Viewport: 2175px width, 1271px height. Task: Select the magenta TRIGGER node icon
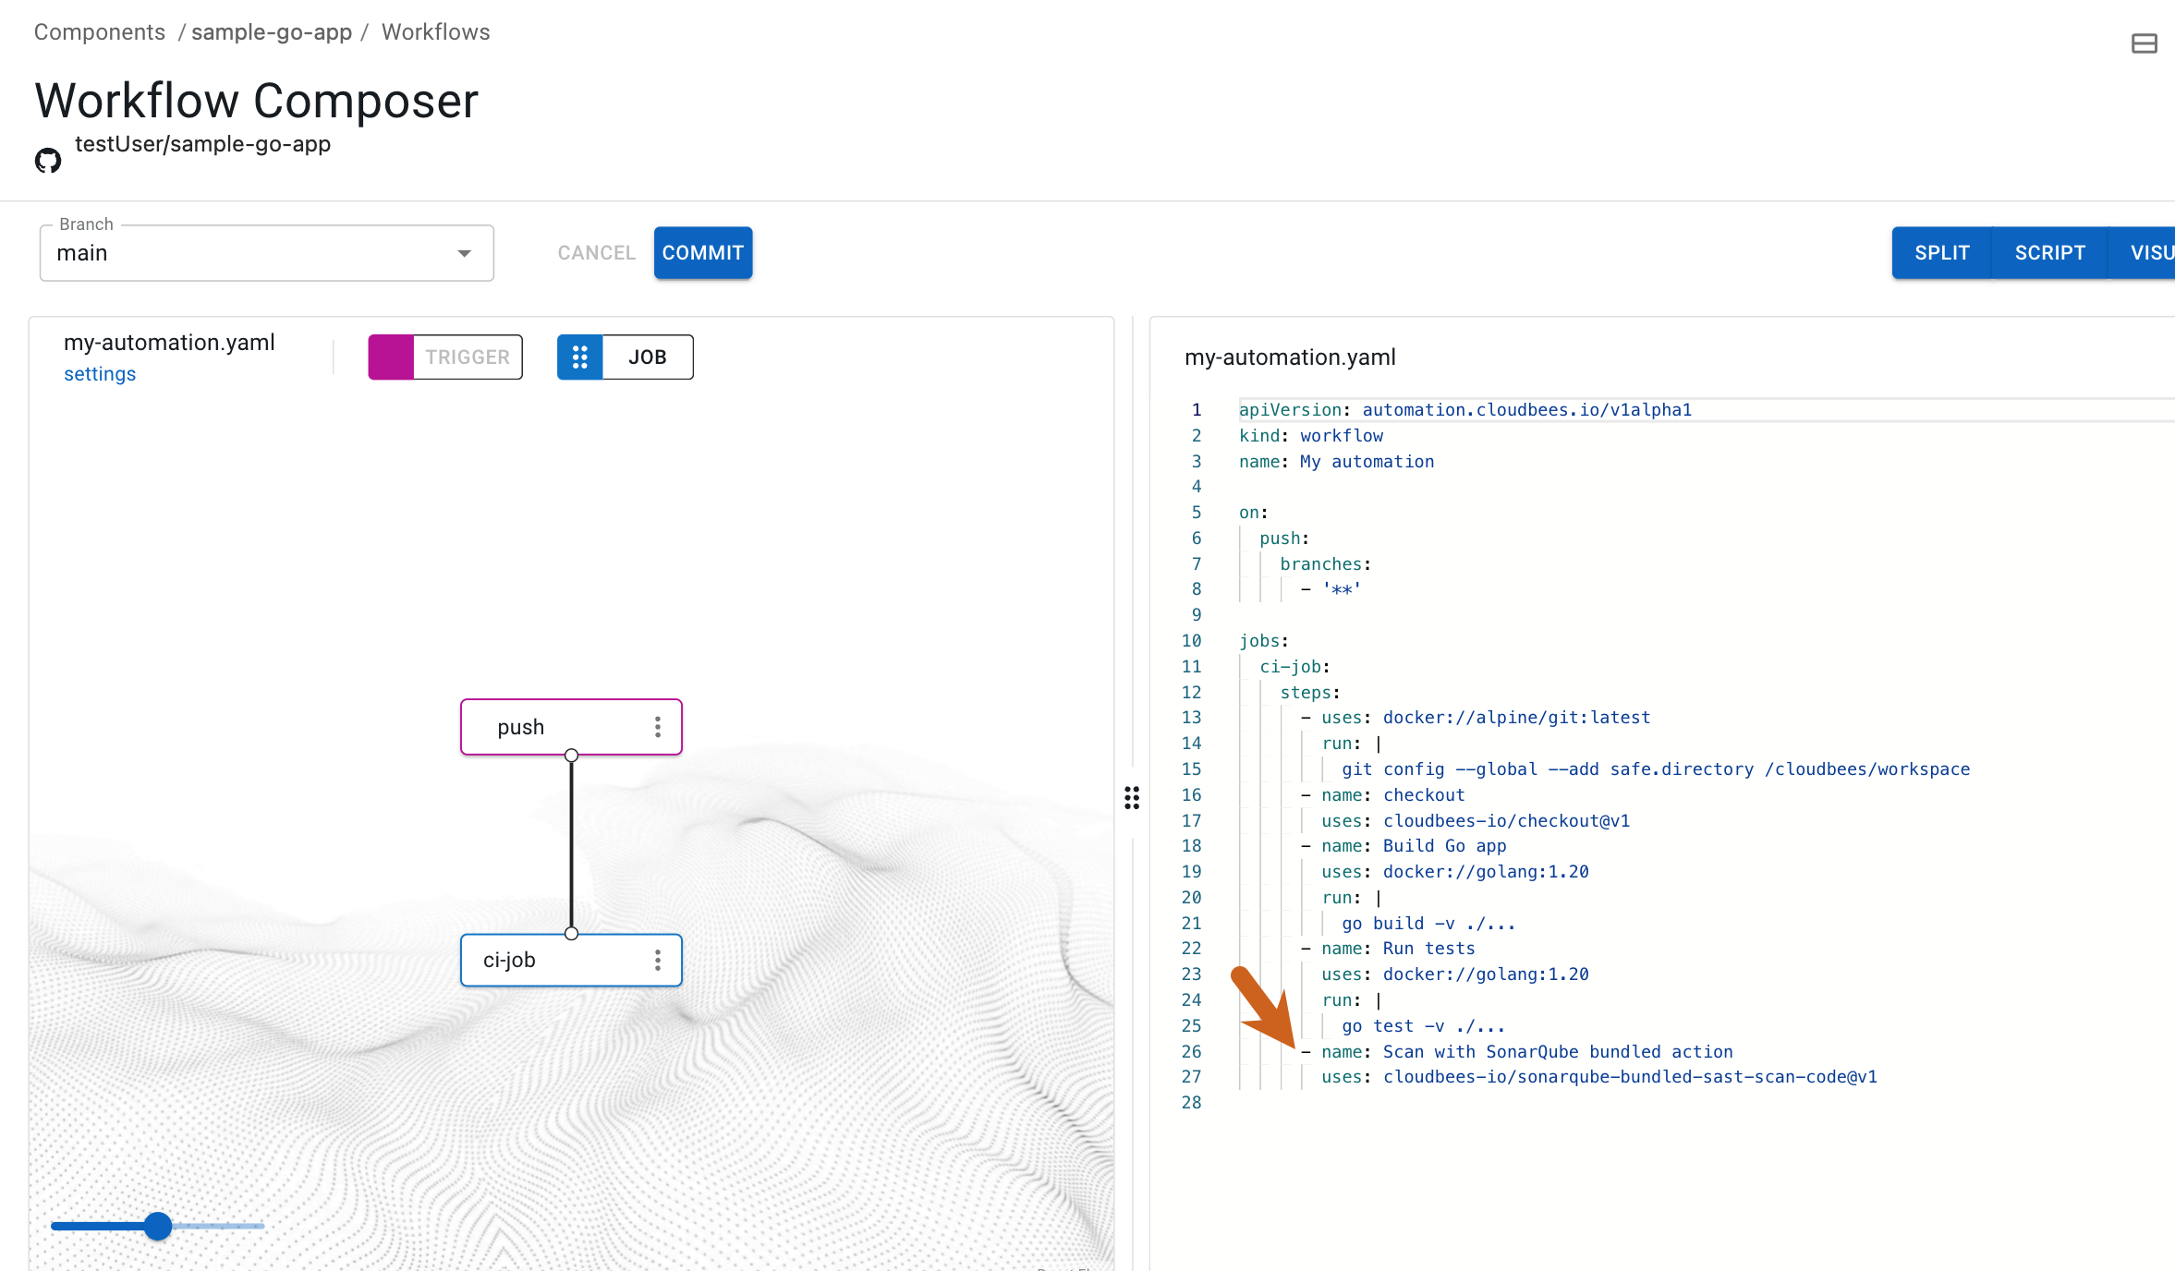(392, 357)
